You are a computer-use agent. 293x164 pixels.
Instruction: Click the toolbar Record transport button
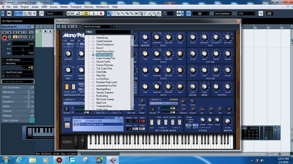pos(101,13)
